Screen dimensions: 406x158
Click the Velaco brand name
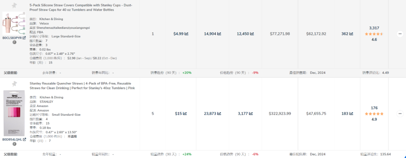point(44,23)
